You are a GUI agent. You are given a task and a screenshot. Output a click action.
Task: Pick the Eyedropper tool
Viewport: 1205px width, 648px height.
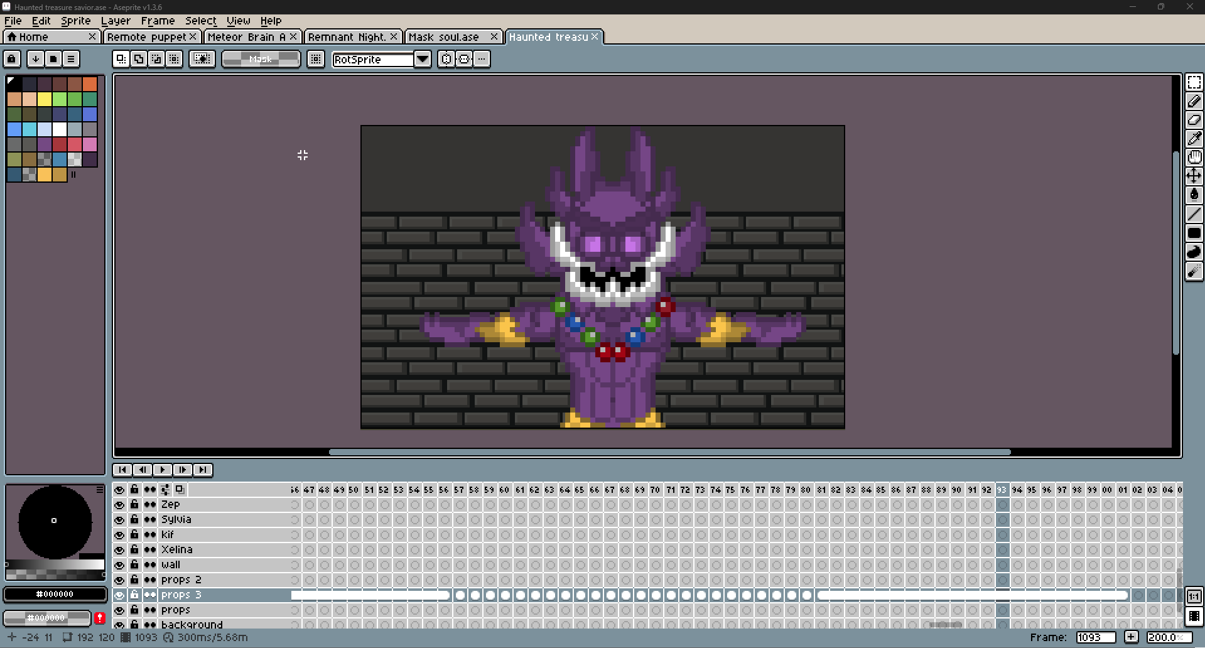tap(1194, 139)
